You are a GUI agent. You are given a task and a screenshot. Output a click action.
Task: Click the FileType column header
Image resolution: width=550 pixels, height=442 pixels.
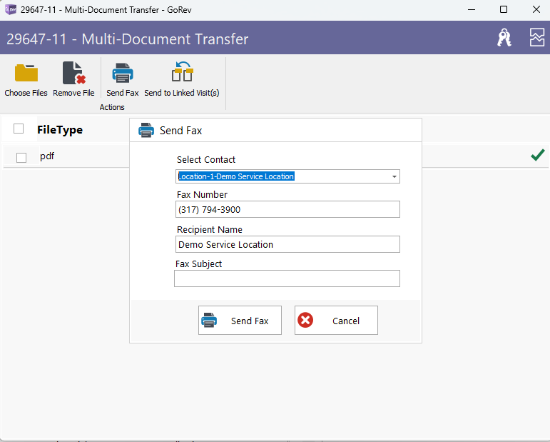[x=60, y=130]
